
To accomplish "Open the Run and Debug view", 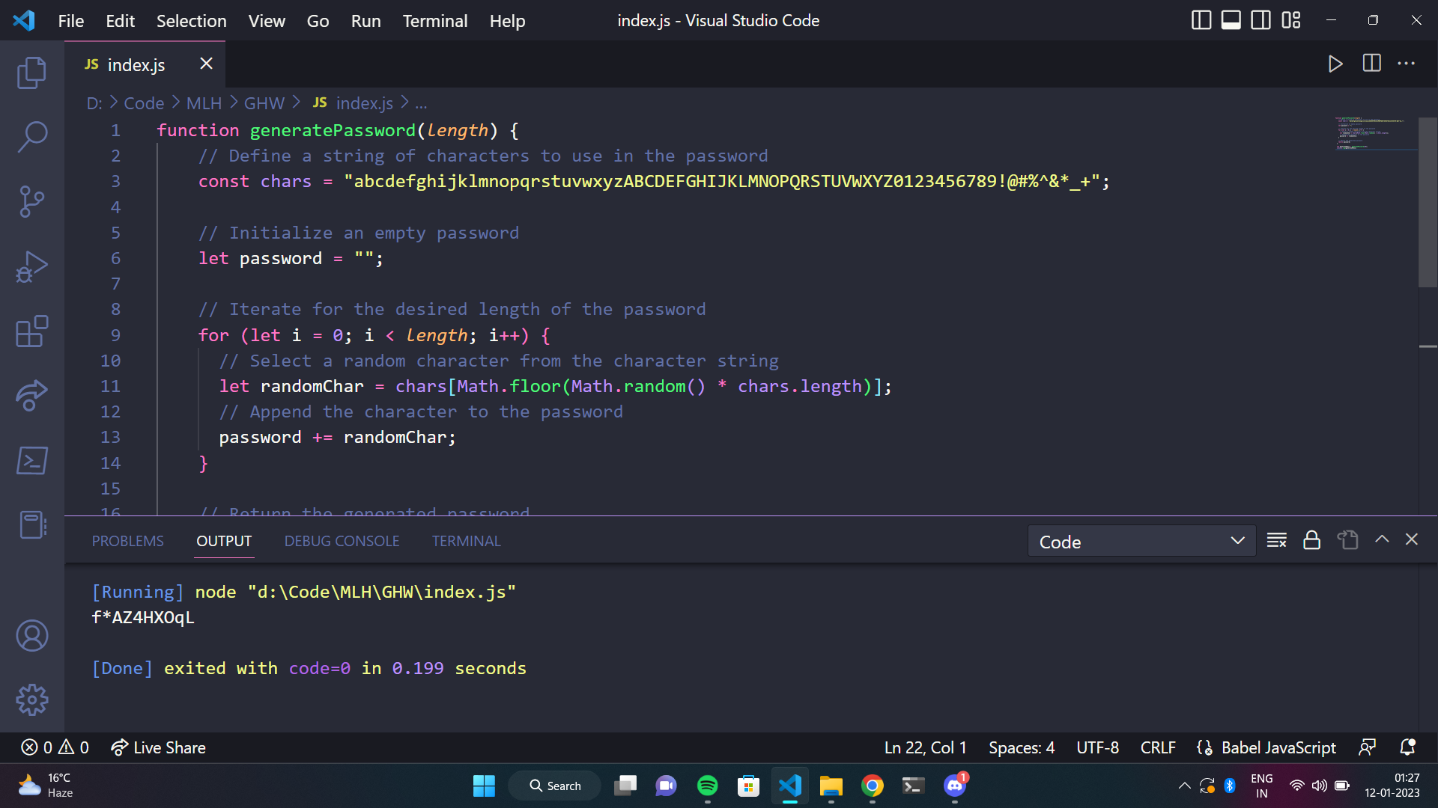I will point(31,266).
